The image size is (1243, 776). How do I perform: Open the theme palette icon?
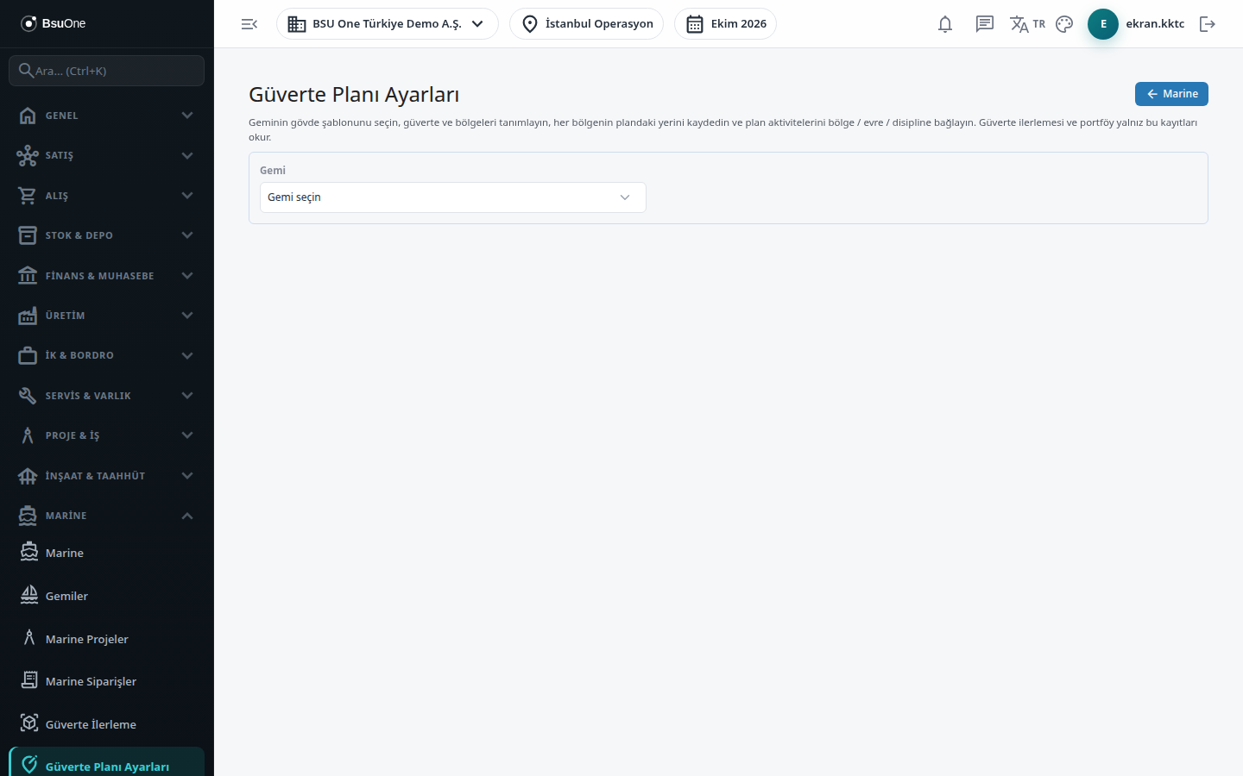tap(1064, 24)
